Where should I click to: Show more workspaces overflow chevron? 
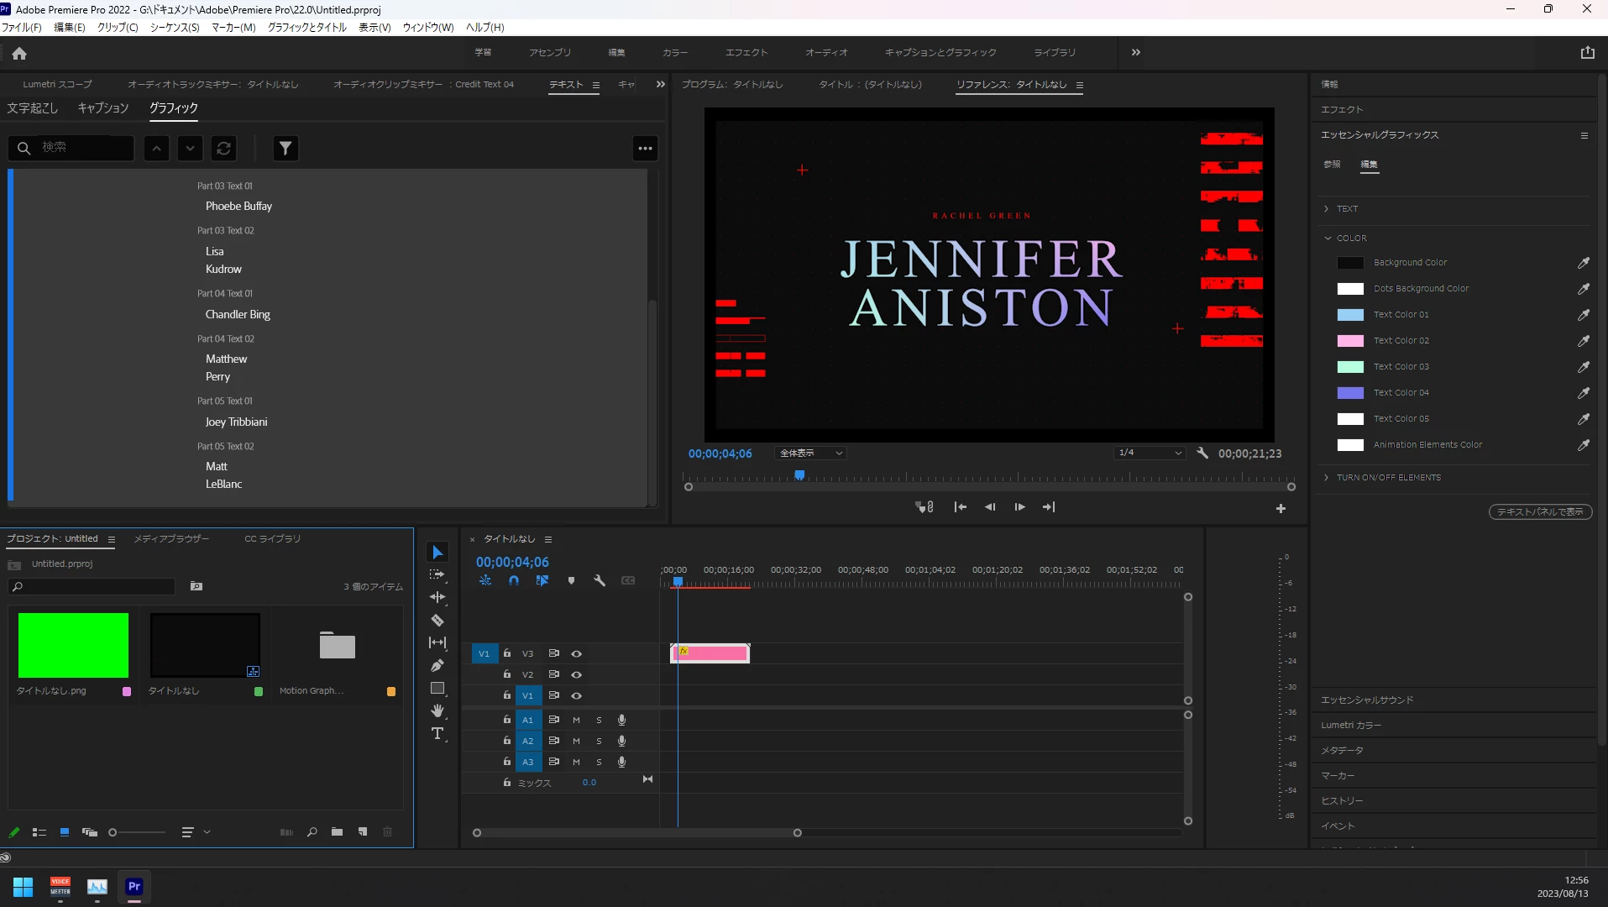[1135, 52]
